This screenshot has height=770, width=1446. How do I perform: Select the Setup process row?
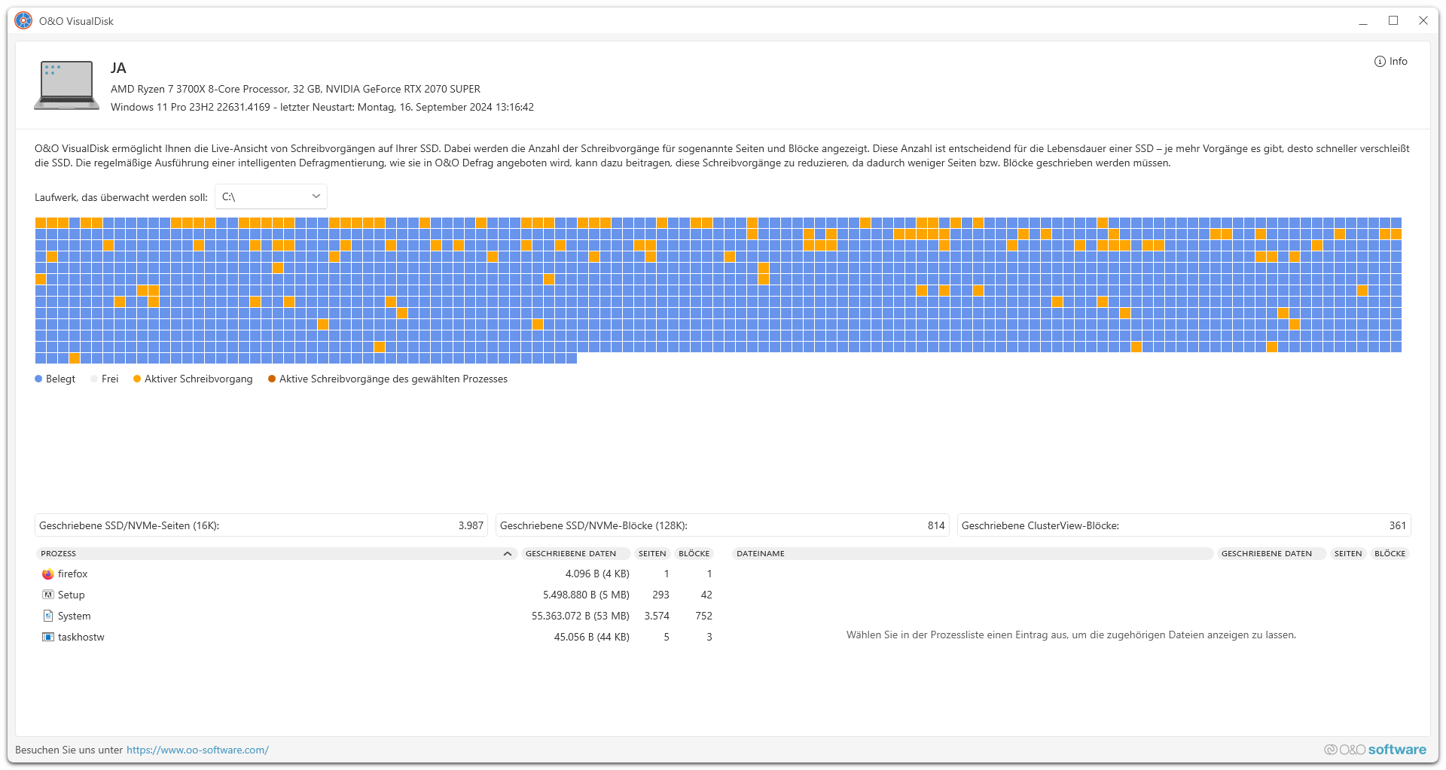point(377,595)
